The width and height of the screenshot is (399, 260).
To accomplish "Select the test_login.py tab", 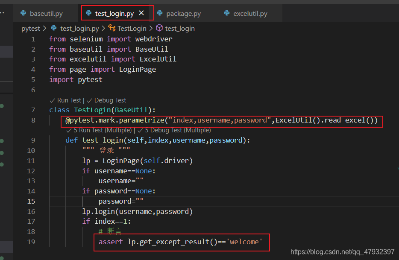I will [114, 14].
